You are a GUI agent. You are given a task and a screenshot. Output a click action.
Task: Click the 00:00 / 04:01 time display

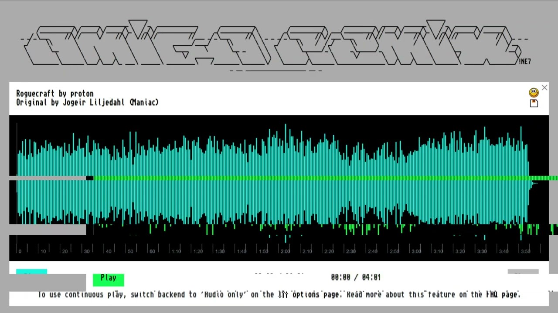pyautogui.click(x=356, y=277)
